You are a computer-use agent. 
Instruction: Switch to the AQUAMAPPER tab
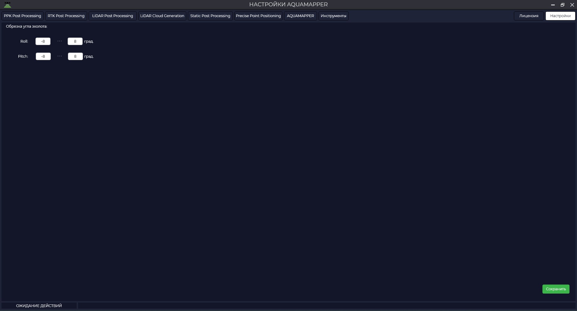pos(301,16)
